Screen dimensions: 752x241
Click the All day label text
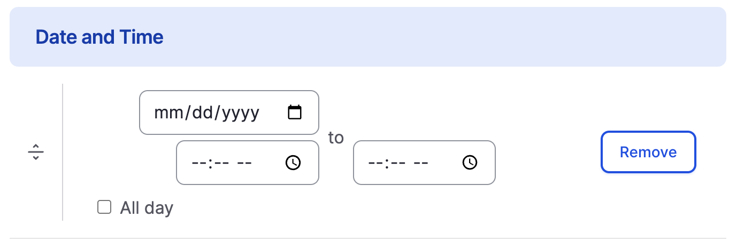tap(147, 207)
